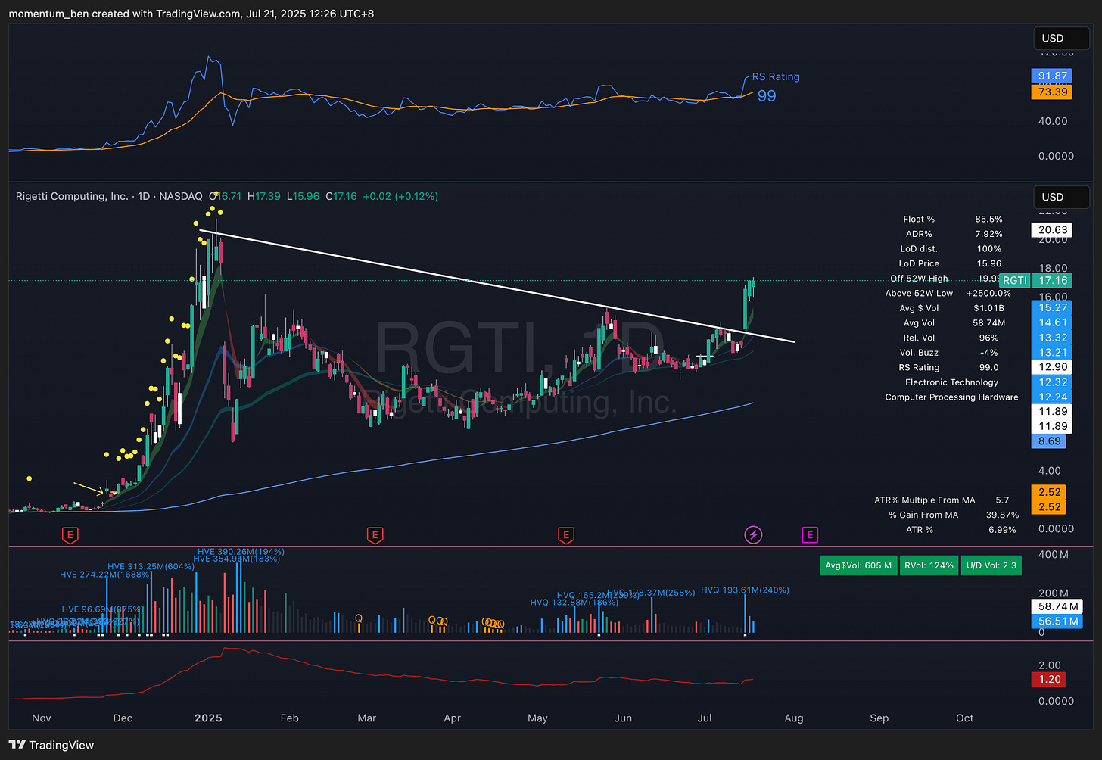Click the Avg $ Vol $1.01B row

[x=952, y=308]
